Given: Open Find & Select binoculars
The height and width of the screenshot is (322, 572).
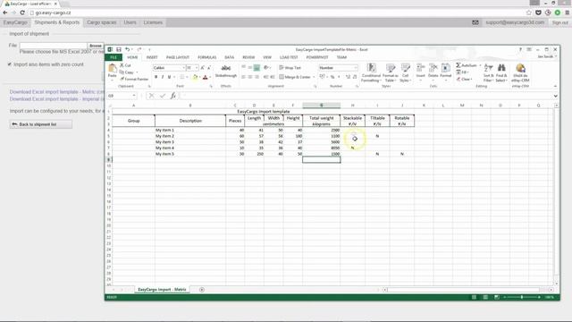Looking at the screenshot, I should pos(501,72).
